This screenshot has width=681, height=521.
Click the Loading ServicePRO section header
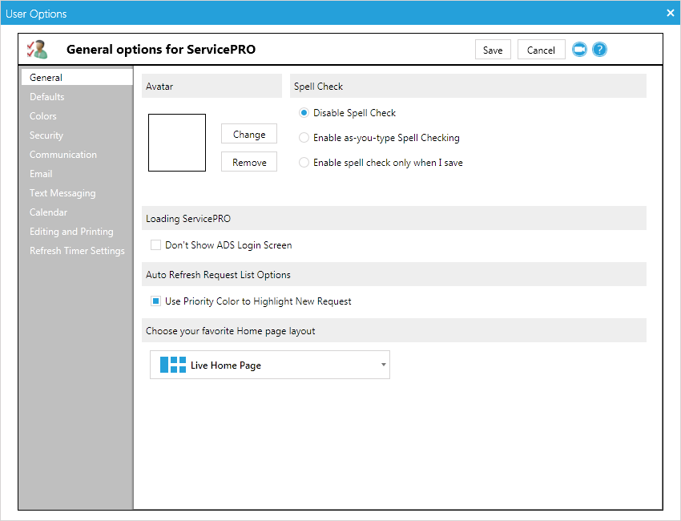point(394,218)
